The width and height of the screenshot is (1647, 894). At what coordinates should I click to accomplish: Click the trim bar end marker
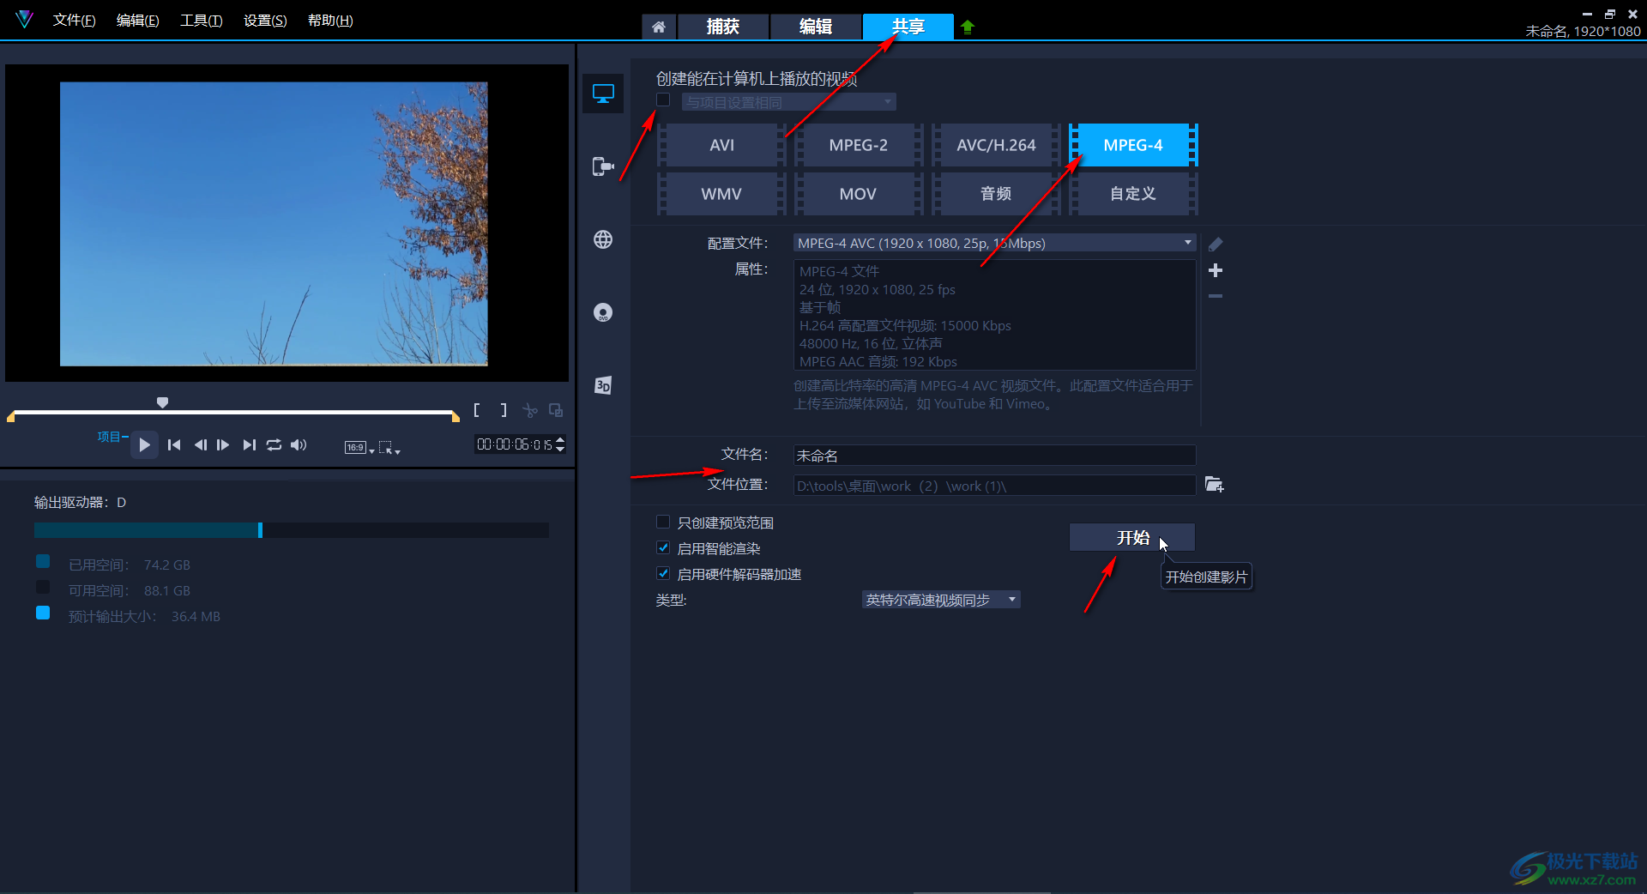coord(455,416)
